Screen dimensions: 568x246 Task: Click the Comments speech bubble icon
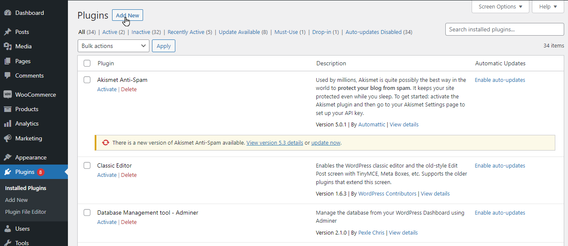(x=8, y=75)
